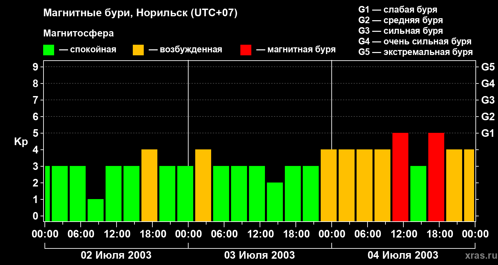Screen dimensions: 498x265
Task: Click the '3' value on Kp axis
Action: [36, 166]
